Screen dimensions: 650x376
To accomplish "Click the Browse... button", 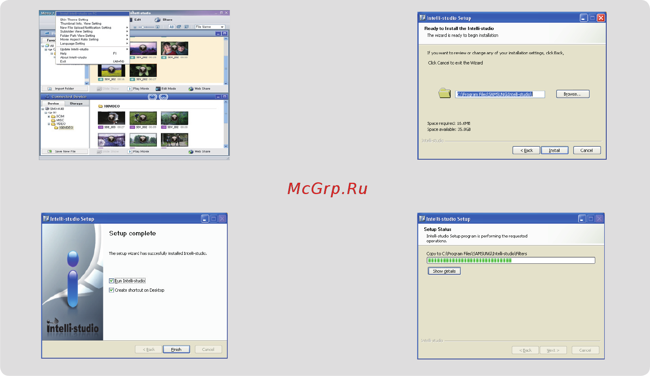I will (573, 94).
